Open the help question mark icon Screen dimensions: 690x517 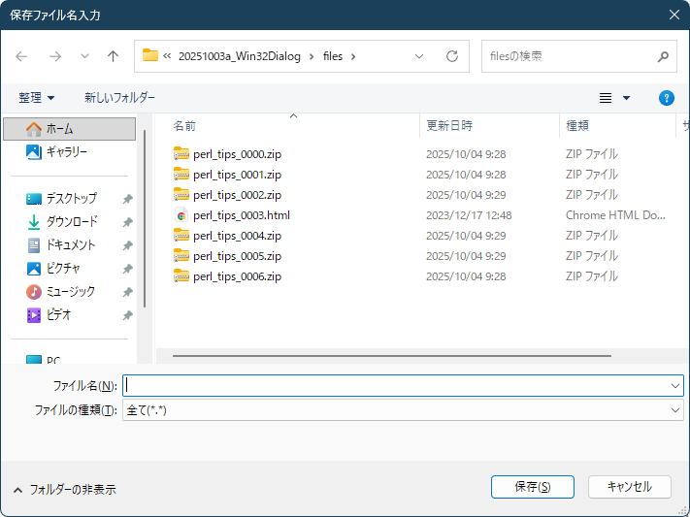pyautogui.click(x=666, y=98)
